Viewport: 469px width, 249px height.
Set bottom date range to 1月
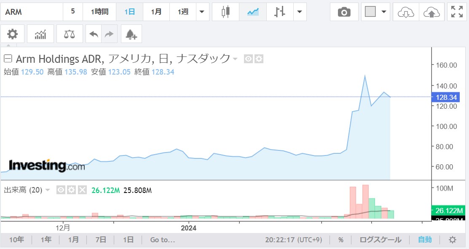click(73, 240)
